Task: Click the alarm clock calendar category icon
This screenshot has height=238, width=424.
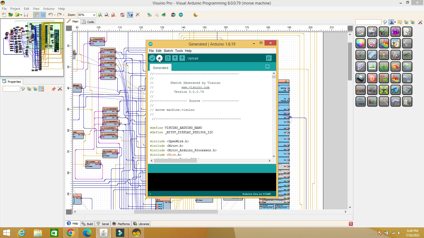Action: (395, 43)
